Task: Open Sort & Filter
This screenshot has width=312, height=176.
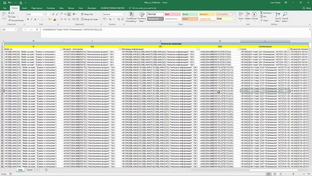Action: (x=278, y=17)
